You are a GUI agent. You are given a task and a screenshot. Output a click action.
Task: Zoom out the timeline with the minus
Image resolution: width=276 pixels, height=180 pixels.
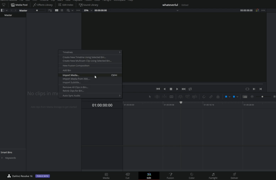tap(252, 97)
